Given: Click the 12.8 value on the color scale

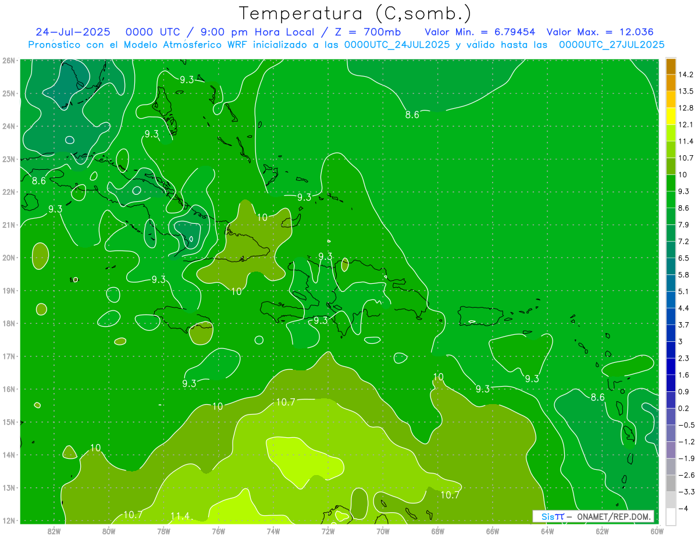Looking at the screenshot, I should tap(685, 108).
